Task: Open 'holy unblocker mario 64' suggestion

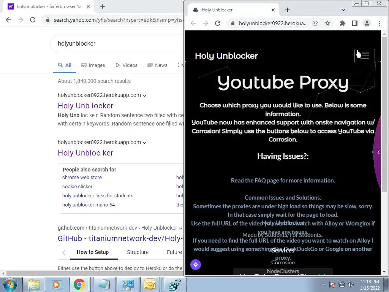Action: pyautogui.click(x=89, y=205)
